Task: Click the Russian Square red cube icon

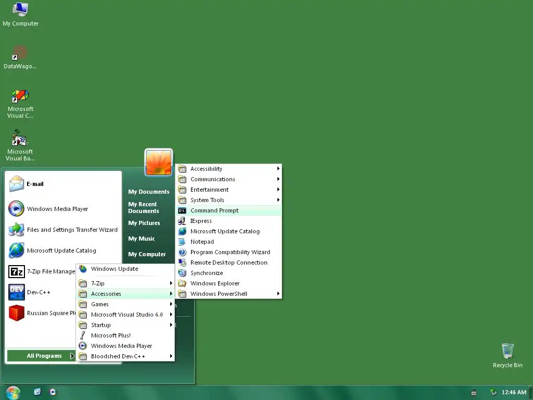Action: pyautogui.click(x=16, y=313)
